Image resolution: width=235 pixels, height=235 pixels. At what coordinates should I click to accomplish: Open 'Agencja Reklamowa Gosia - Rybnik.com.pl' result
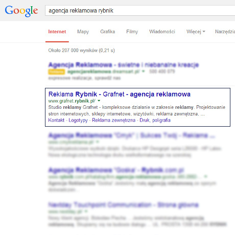point(116,170)
